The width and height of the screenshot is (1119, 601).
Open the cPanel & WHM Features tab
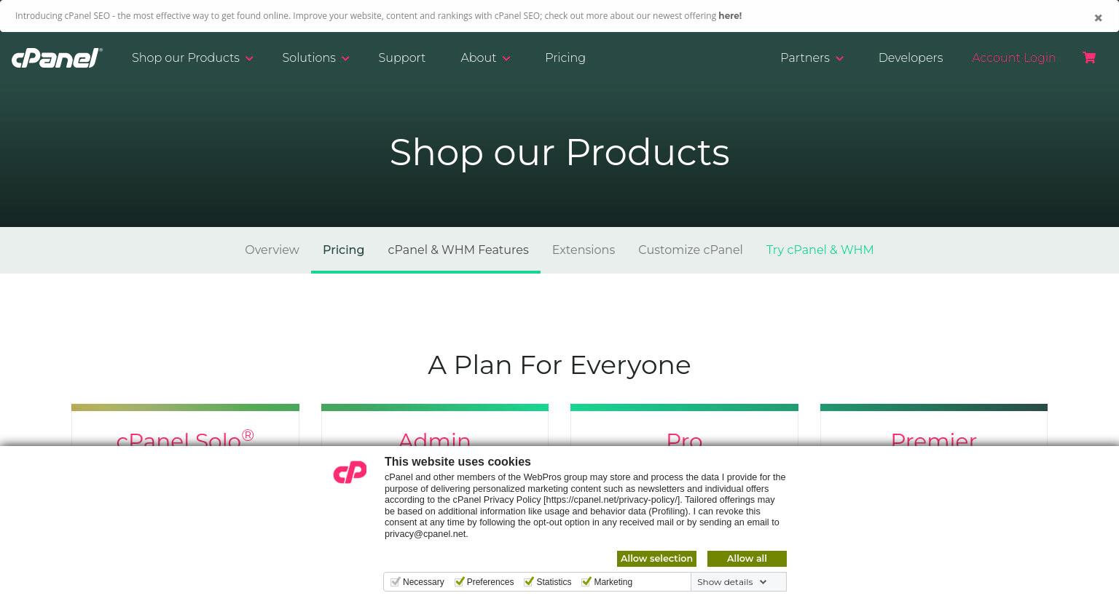458,250
